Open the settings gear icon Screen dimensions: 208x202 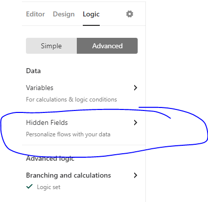[130, 14]
